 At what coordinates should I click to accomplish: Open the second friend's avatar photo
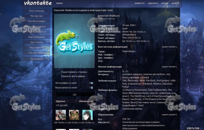74,115
